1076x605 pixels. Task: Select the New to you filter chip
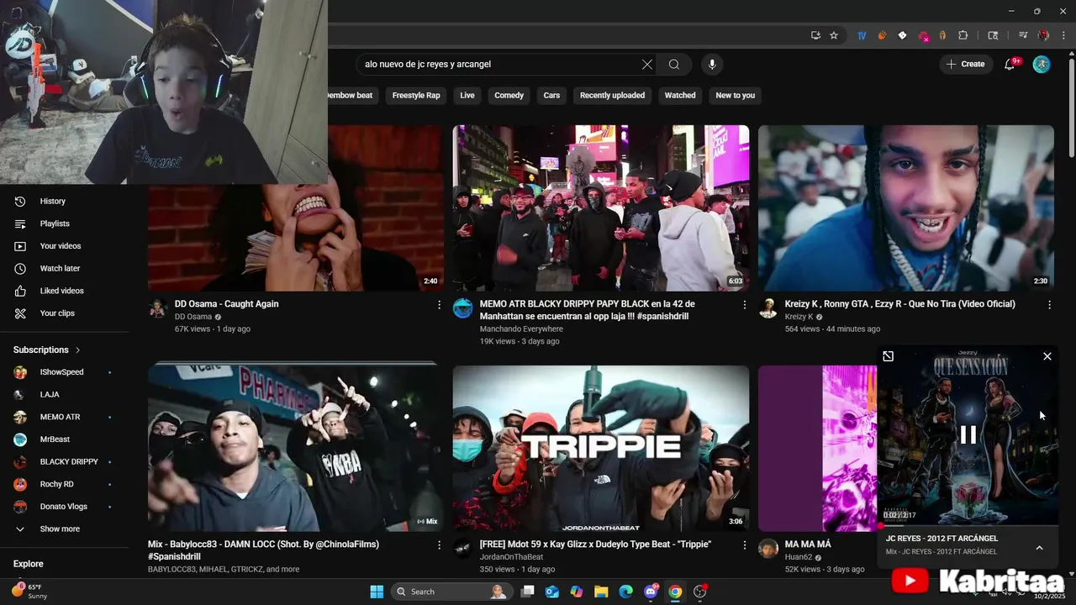[736, 96]
